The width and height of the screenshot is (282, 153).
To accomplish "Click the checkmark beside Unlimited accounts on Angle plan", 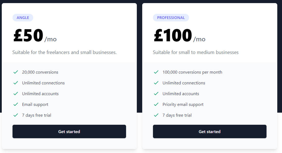I will (16, 94).
